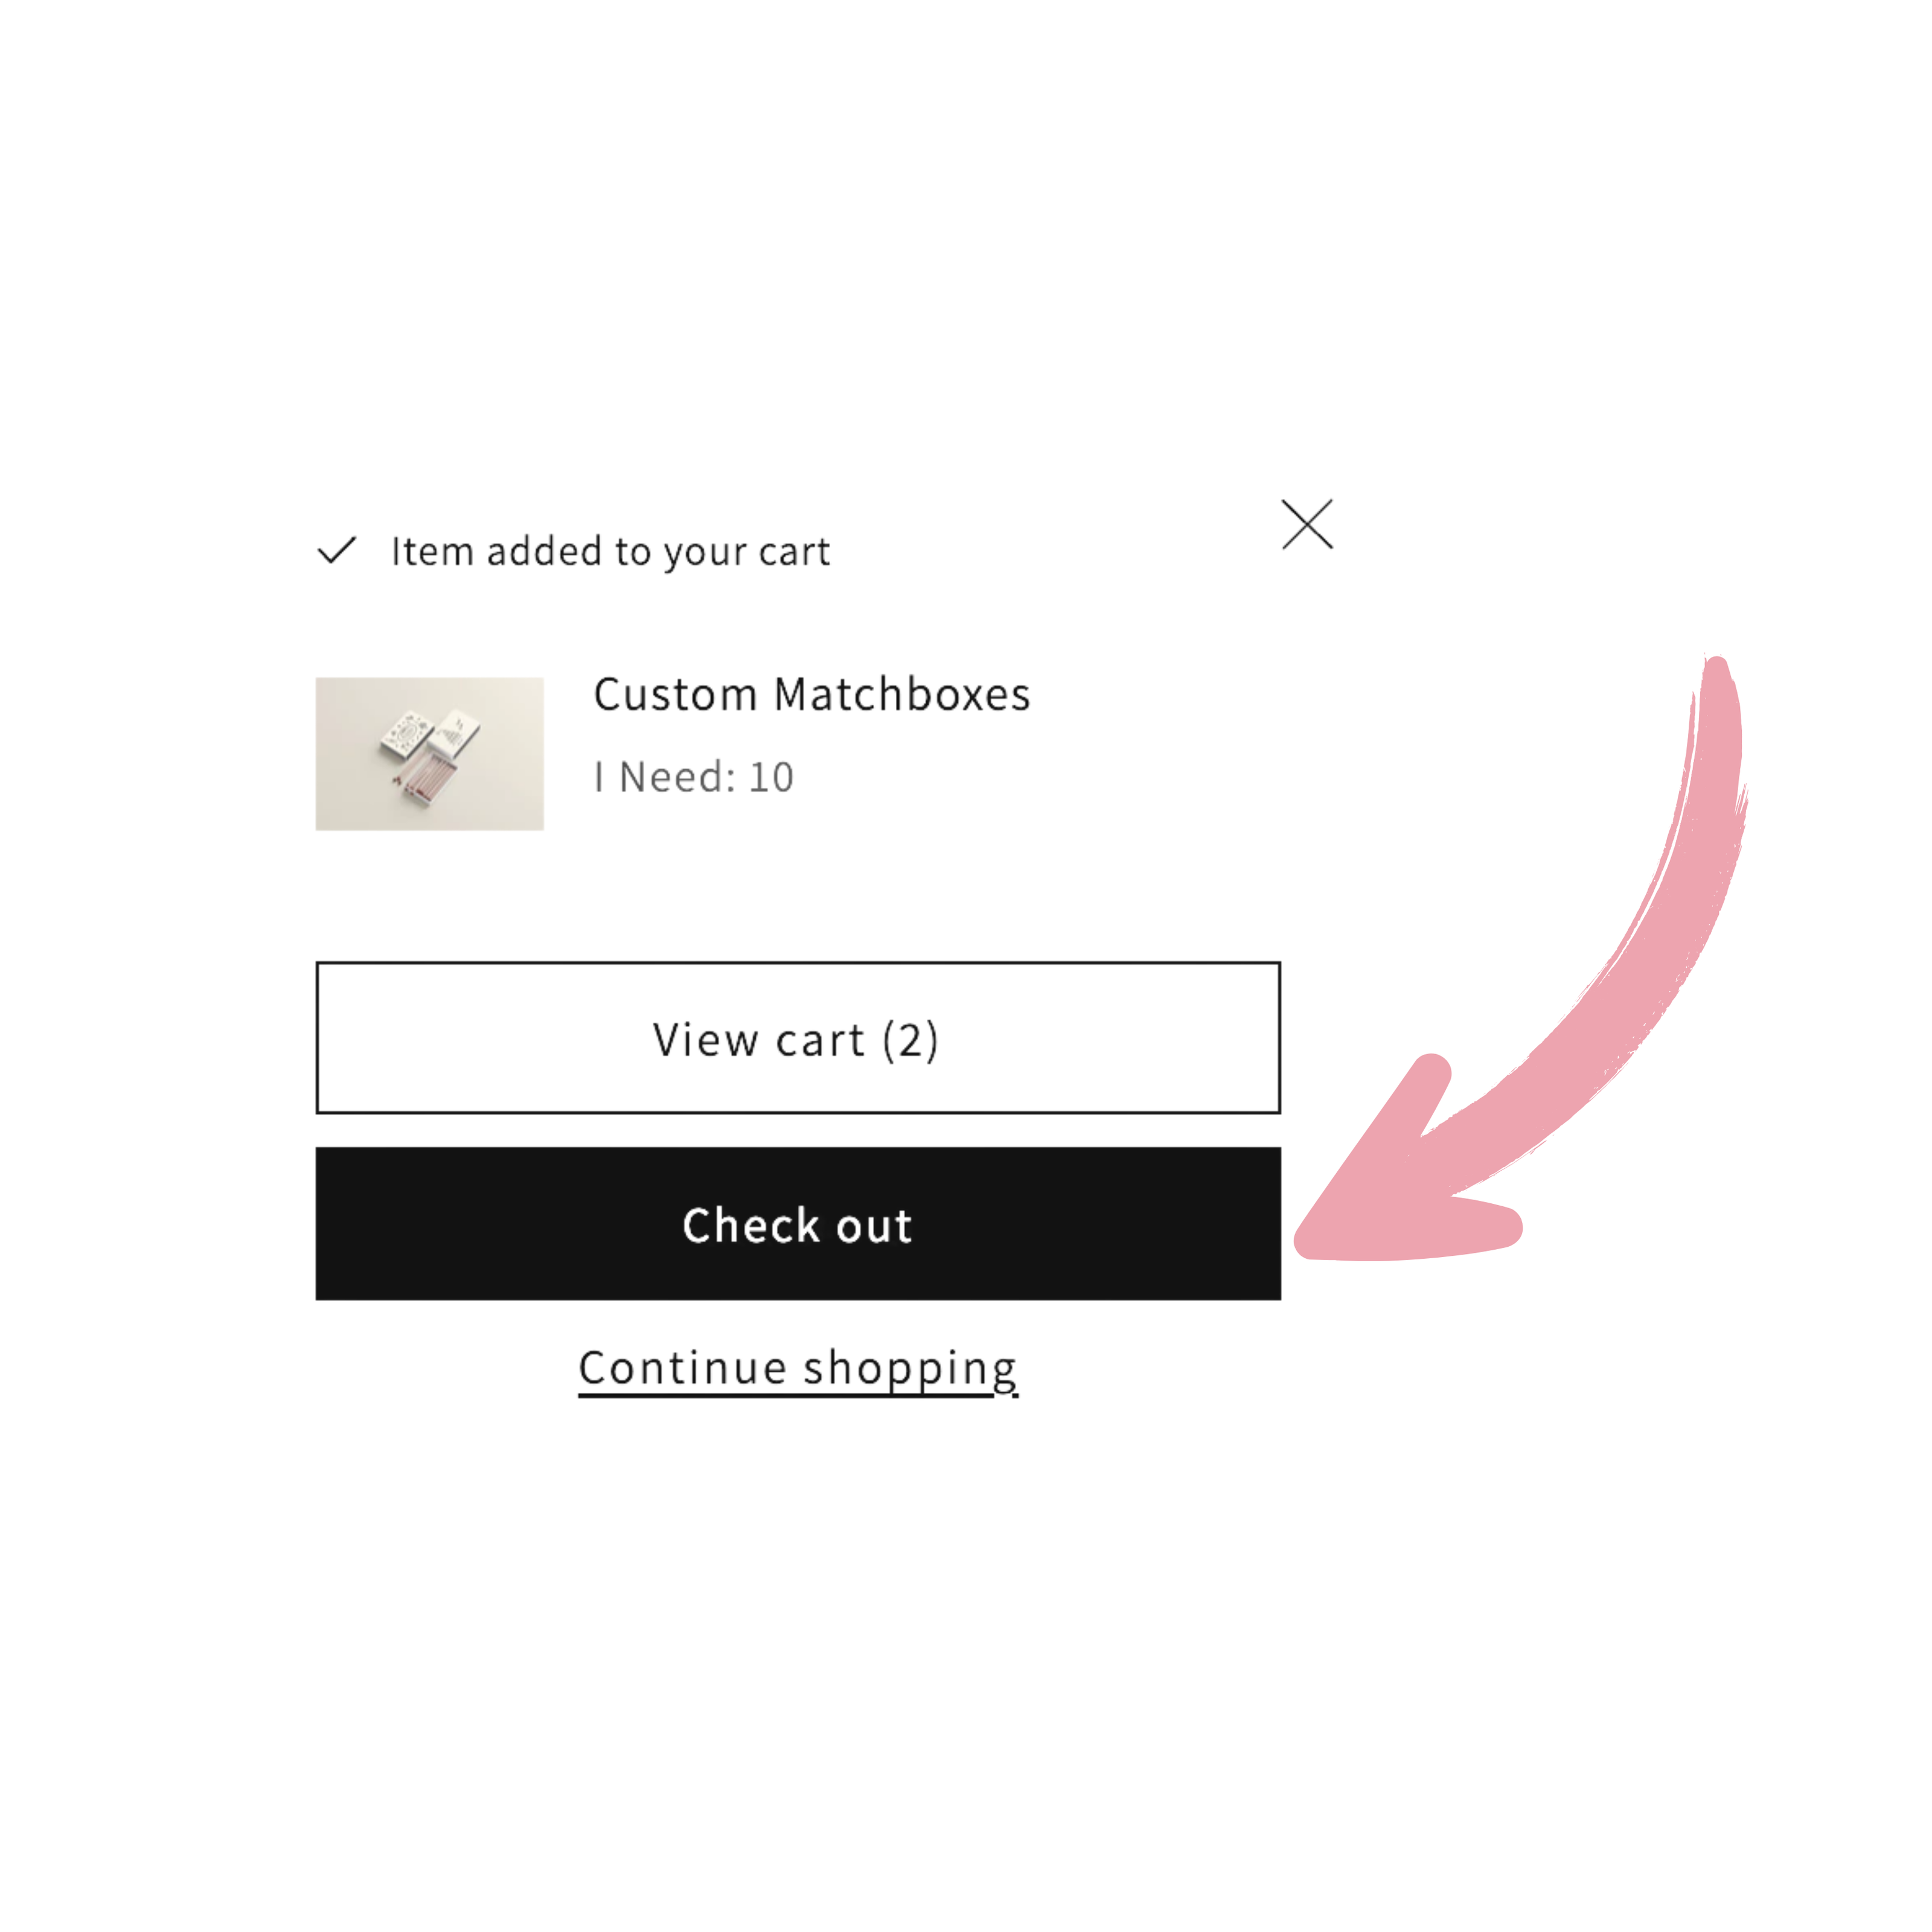Close the cart notification with the X
1932x1932 pixels.
coord(1307,524)
